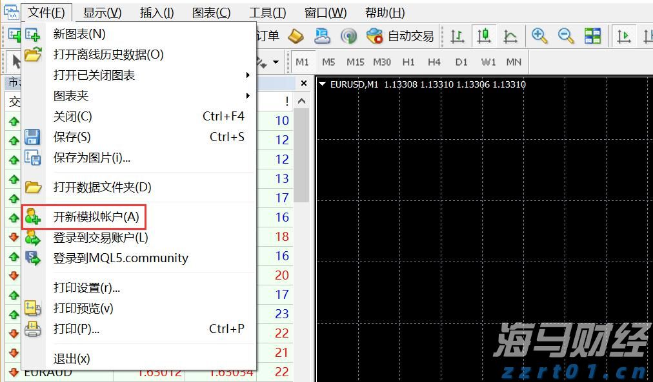Viewport: 653px width, 382px height.
Task: Enable auto scroll on the chart
Action: [x=624, y=36]
